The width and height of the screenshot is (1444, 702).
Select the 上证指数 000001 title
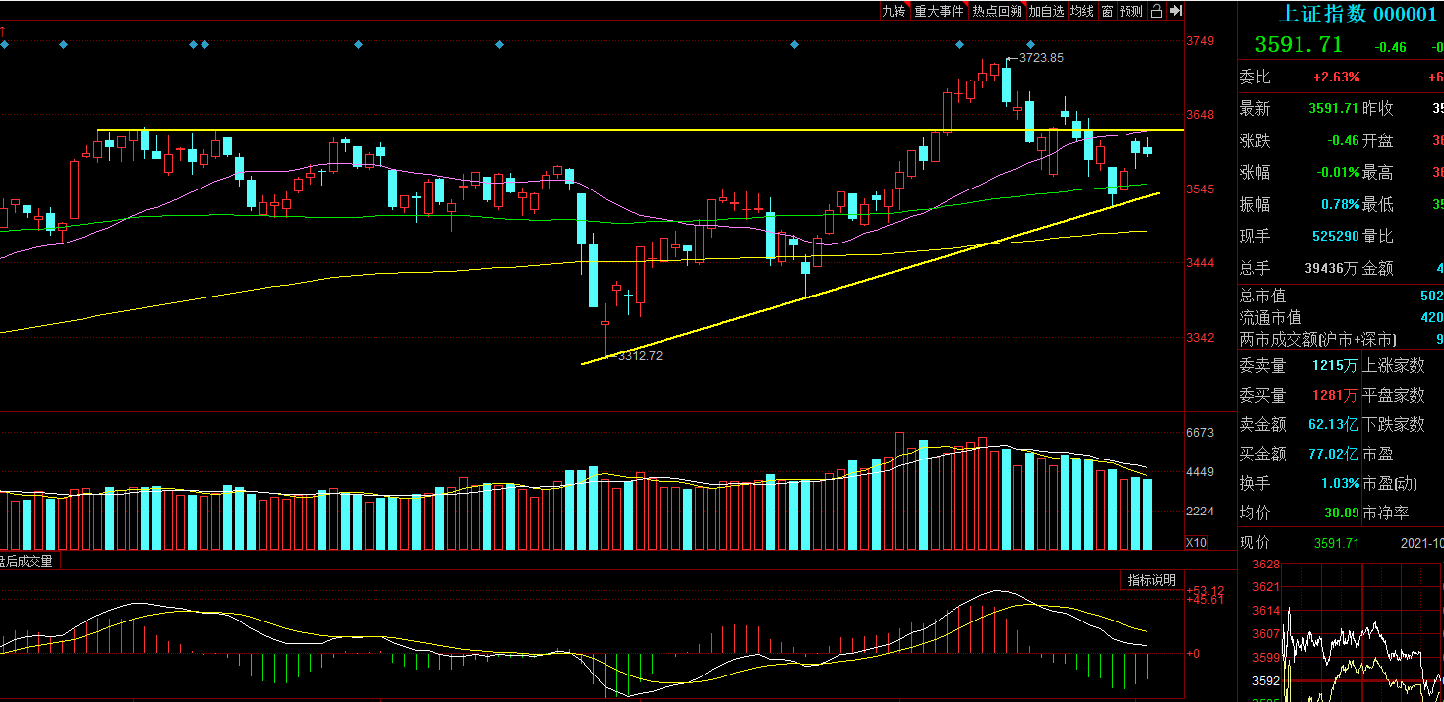click(1356, 14)
